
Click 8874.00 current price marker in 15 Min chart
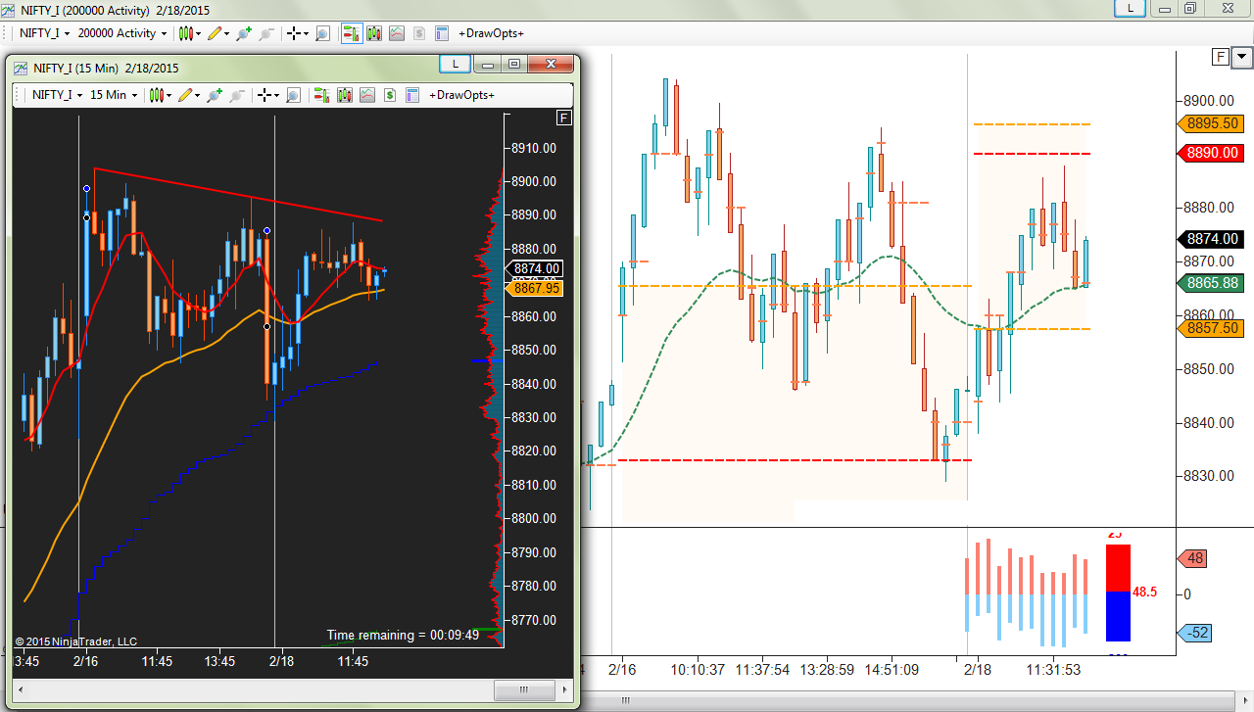pos(534,268)
